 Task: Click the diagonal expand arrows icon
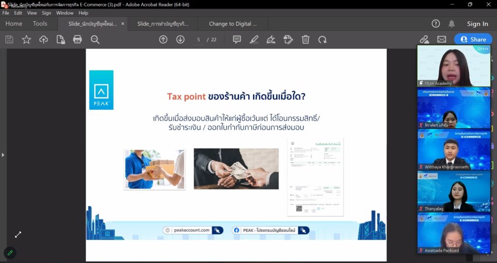tap(18, 234)
